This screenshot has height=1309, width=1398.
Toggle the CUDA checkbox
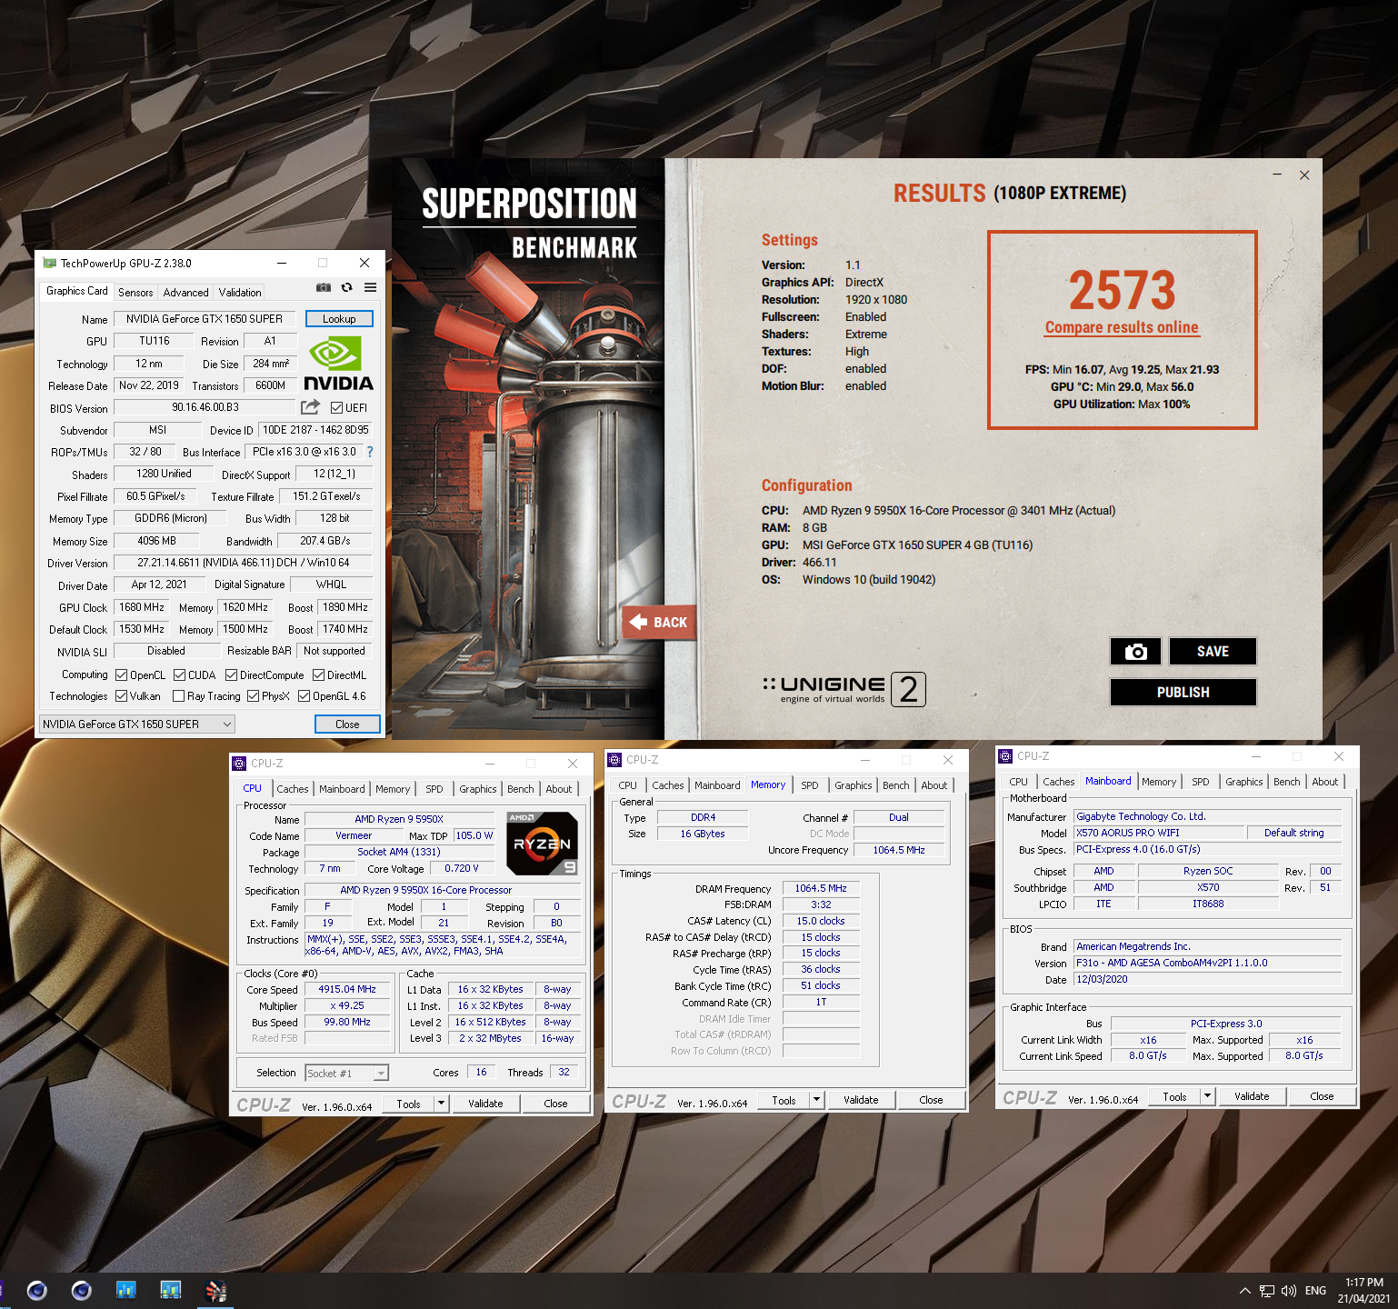click(x=180, y=675)
